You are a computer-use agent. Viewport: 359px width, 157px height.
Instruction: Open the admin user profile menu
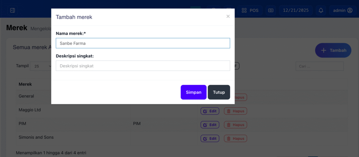(343, 10)
